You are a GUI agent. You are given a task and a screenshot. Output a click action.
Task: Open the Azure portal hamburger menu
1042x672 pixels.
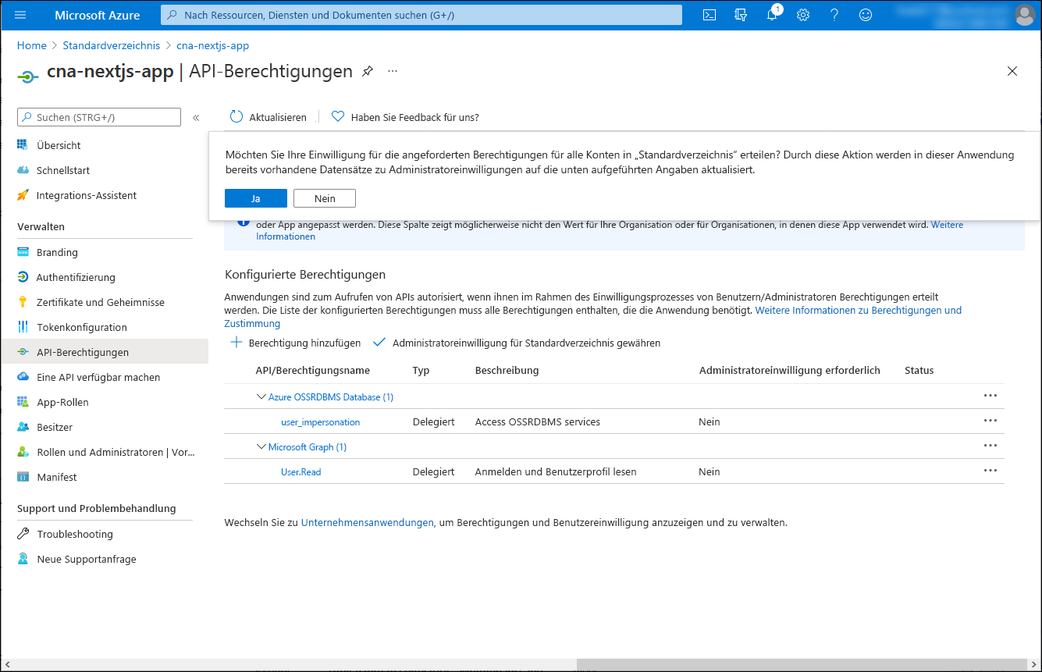click(20, 15)
